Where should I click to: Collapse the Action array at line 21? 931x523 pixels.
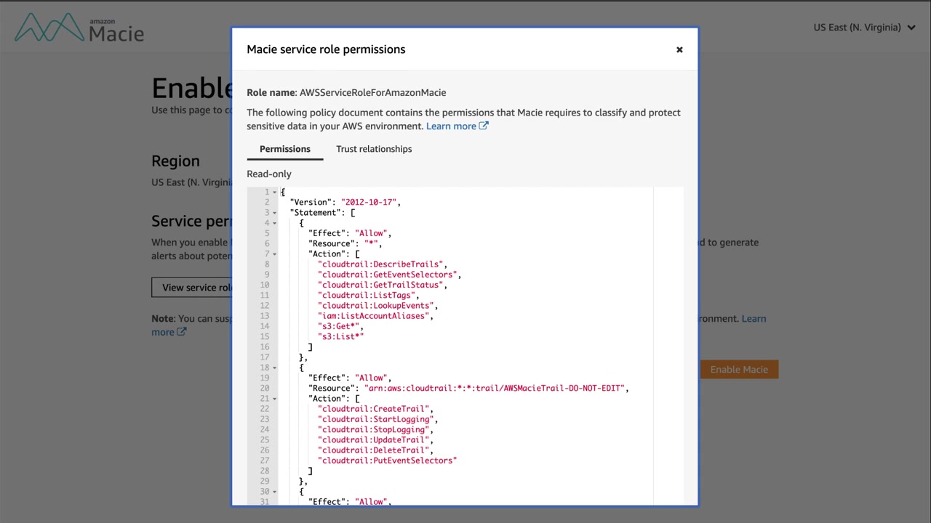click(274, 399)
